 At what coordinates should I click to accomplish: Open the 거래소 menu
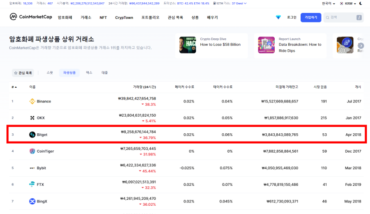tap(86, 18)
